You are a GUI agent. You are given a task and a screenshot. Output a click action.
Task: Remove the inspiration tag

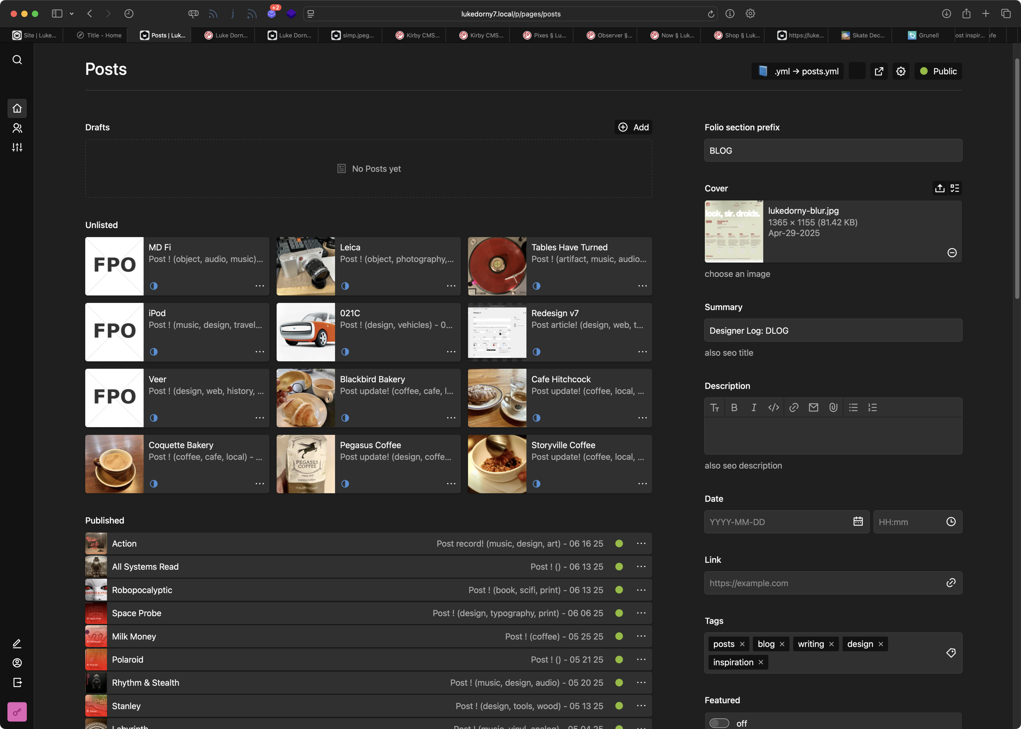[761, 662]
